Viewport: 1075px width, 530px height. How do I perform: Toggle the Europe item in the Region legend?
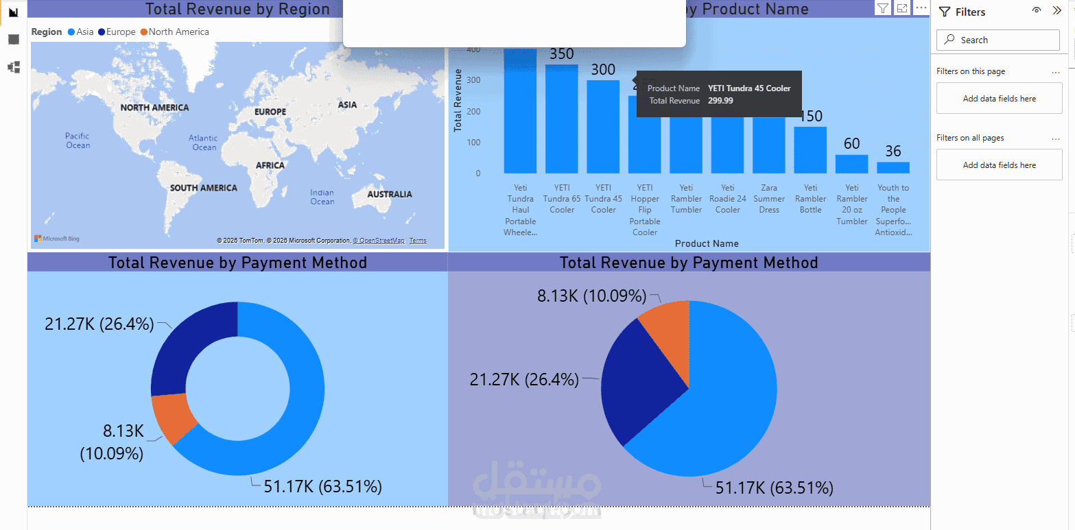113,32
